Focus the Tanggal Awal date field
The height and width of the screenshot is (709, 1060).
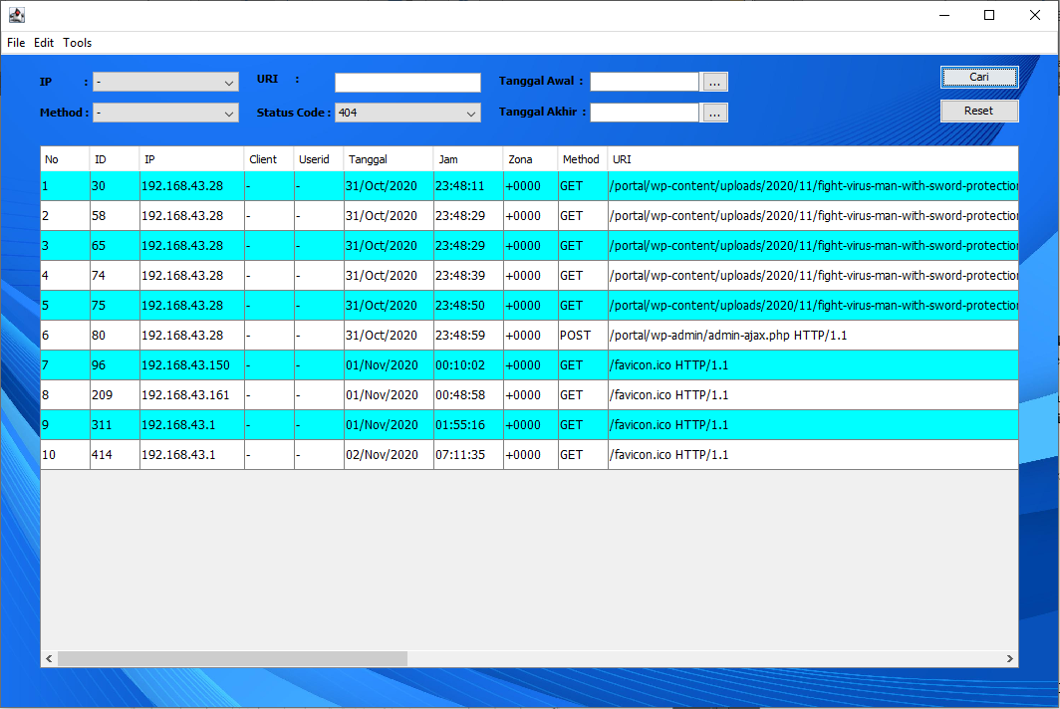click(x=644, y=82)
